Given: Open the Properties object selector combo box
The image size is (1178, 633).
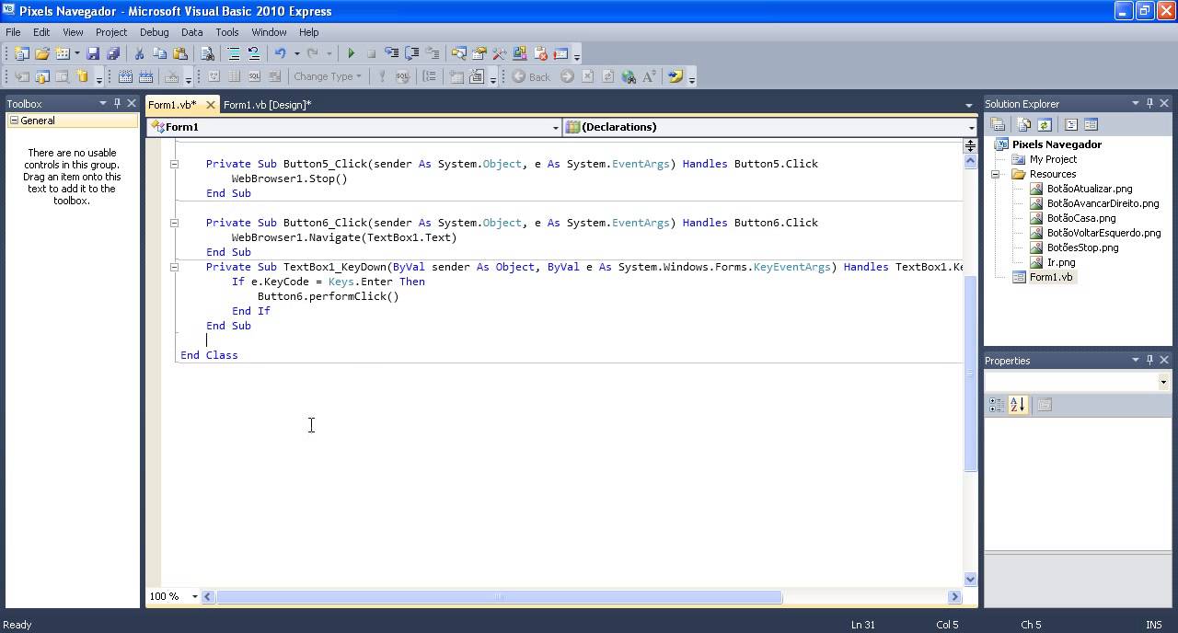Looking at the screenshot, I should (x=1078, y=382).
